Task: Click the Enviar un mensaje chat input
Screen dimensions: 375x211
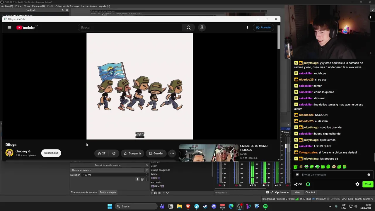Action: (x=333, y=175)
